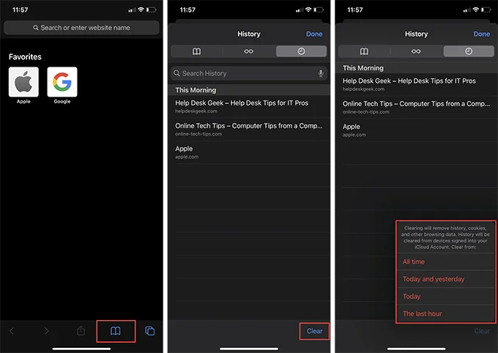
Task: Tap the forward arrow in Safari toolbar
Action: 46,331
